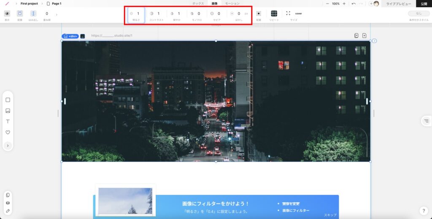Switch to the ボックス tab
This screenshot has height=219, width=432.
pos(198,3)
